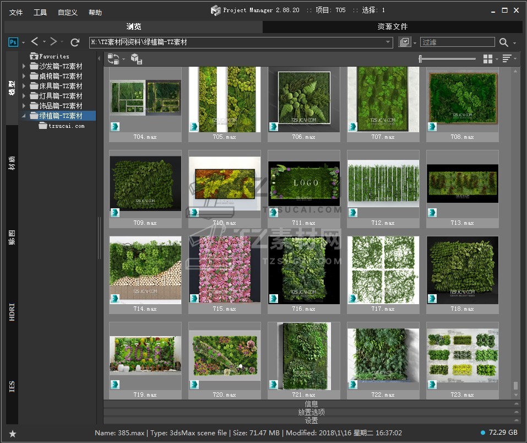Click the star favorites icon in status bar
This screenshot has height=443, width=527.
pos(13,434)
